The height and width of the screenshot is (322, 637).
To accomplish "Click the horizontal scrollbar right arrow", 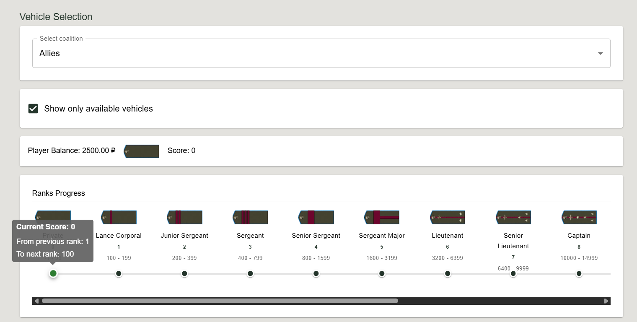I will [606, 301].
